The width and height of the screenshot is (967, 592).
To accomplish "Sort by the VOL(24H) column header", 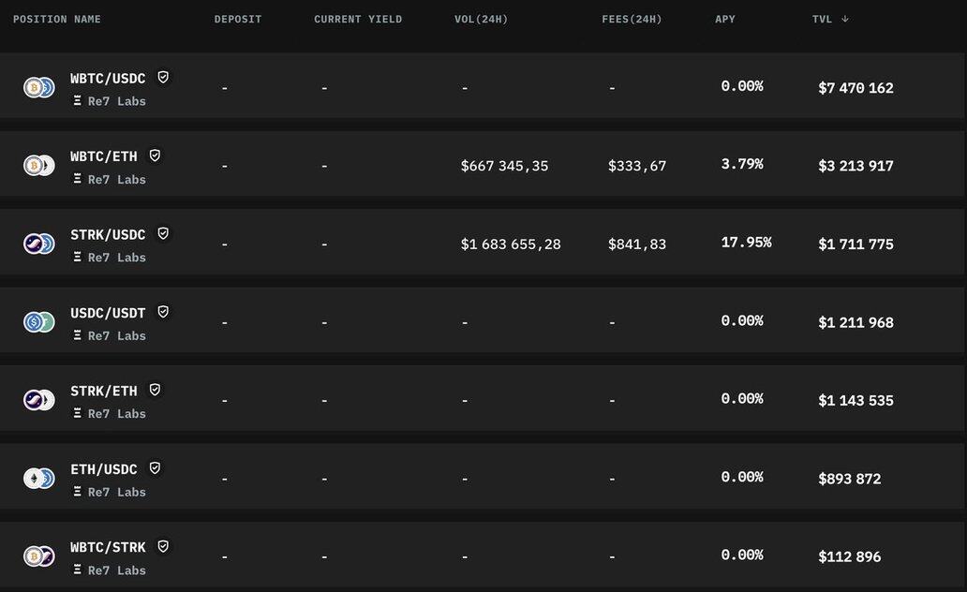I will (x=481, y=19).
